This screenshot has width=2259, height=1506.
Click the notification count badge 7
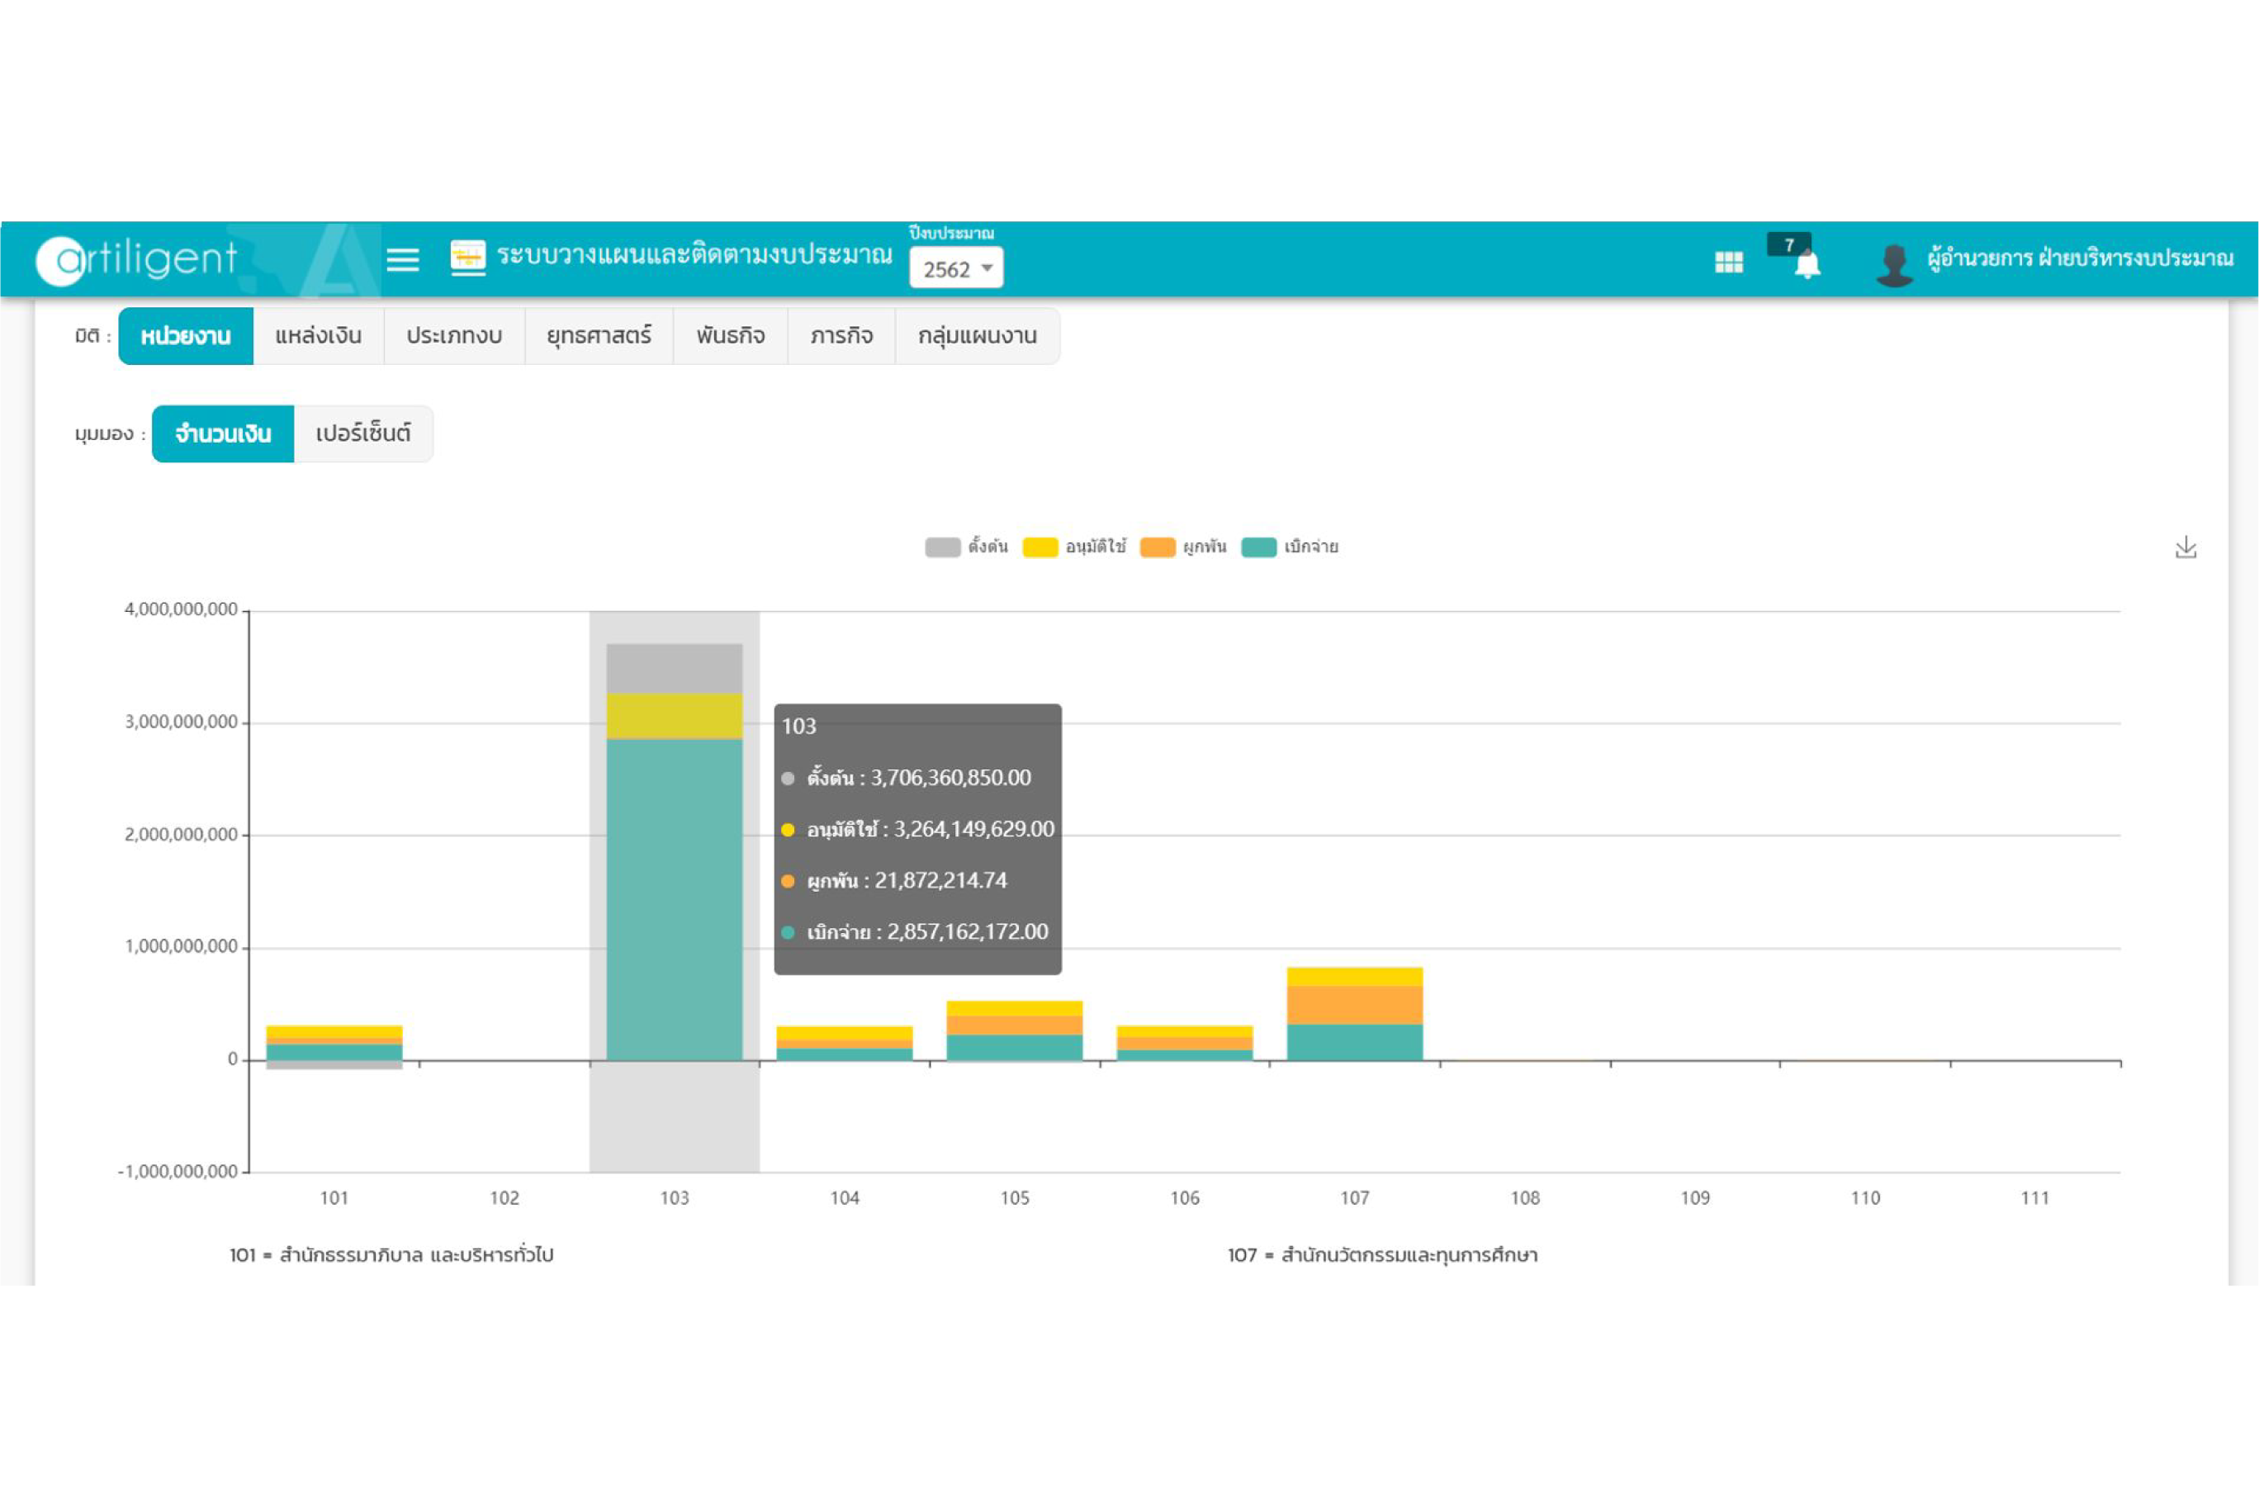tap(1788, 244)
